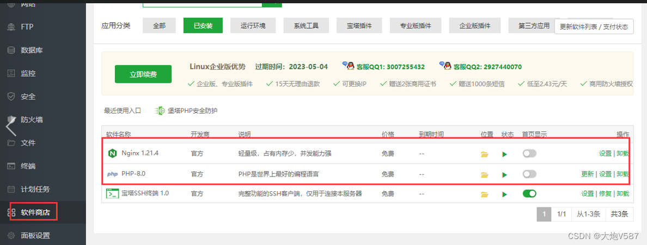Click 宝塔SSH终端 卸载 uninstall link
Screen dimensions: 647x245
click(x=622, y=193)
